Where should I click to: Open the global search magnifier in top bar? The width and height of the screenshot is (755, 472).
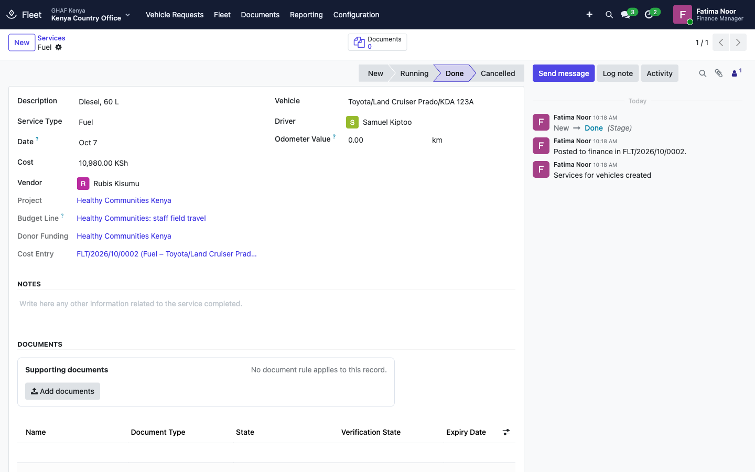tap(609, 15)
